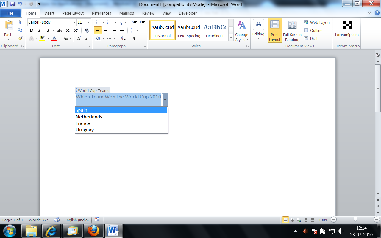Toggle show/hide paragraph marks
The height and width of the screenshot is (238, 381).
click(x=134, y=38)
